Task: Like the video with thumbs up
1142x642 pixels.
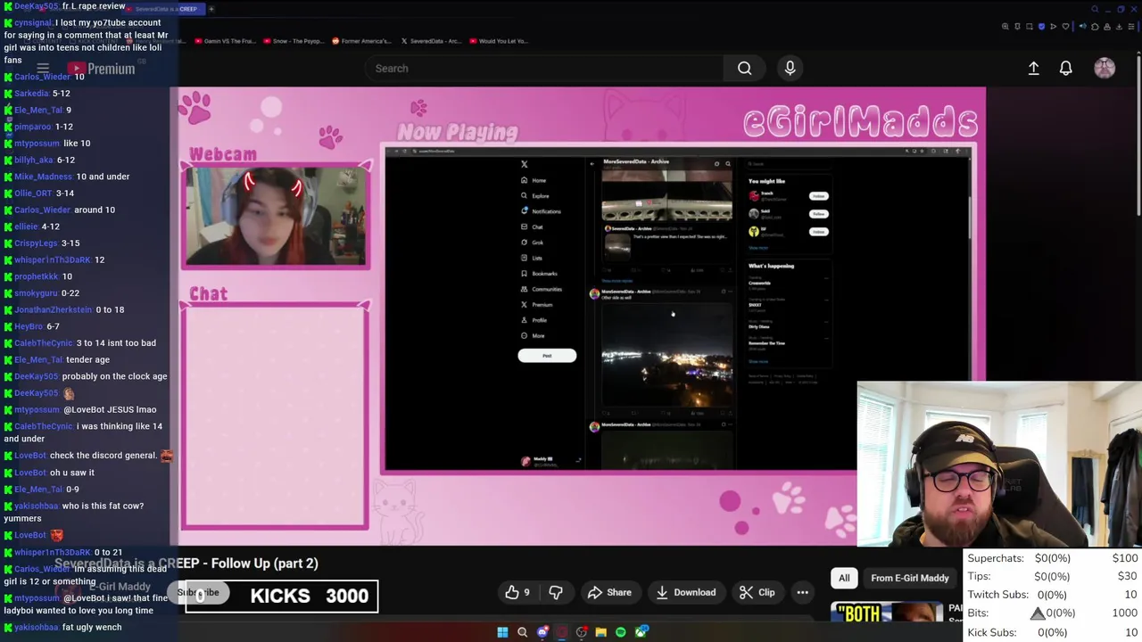Action: pos(517,592)
